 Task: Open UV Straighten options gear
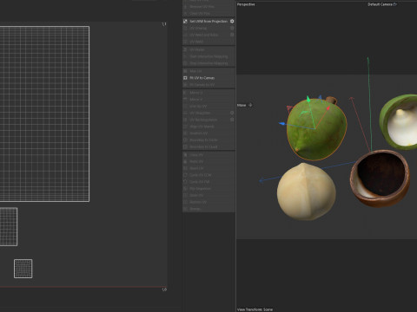[x=232, y=113]
